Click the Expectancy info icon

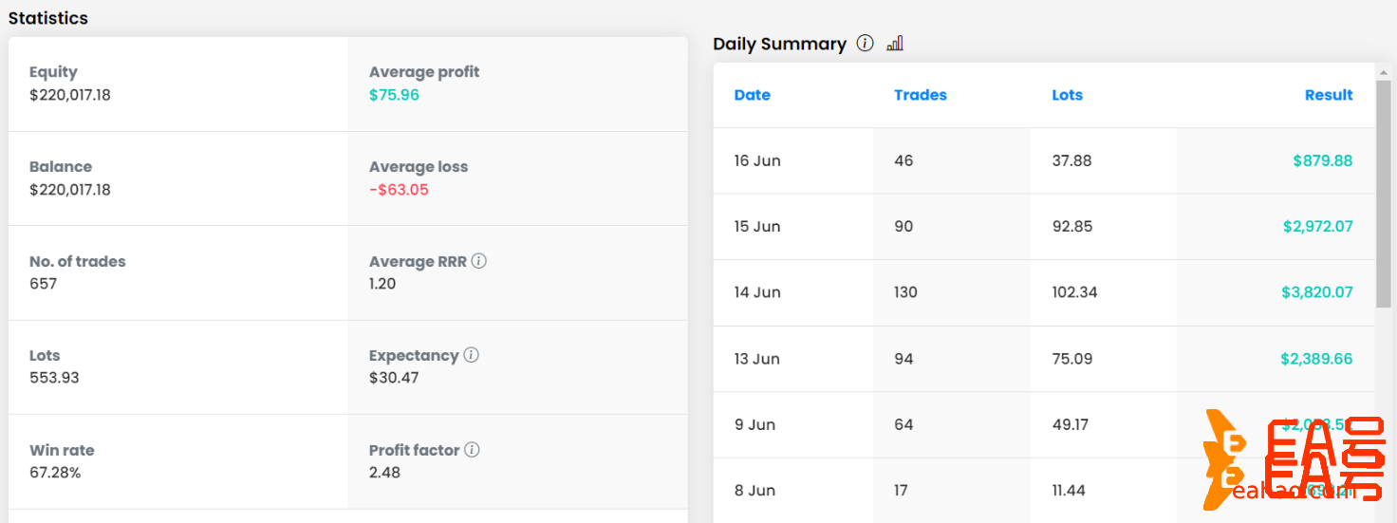[x=472, y=355]
